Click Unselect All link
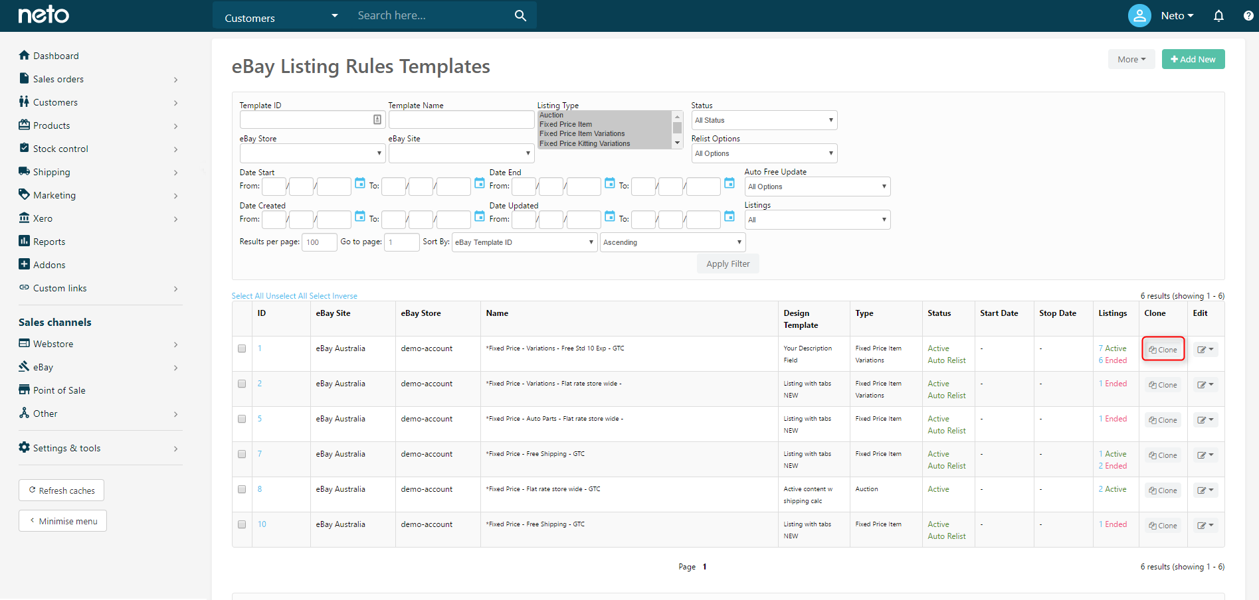The height and width of the screenshot is (600, 1259). [x=286, y=296]
